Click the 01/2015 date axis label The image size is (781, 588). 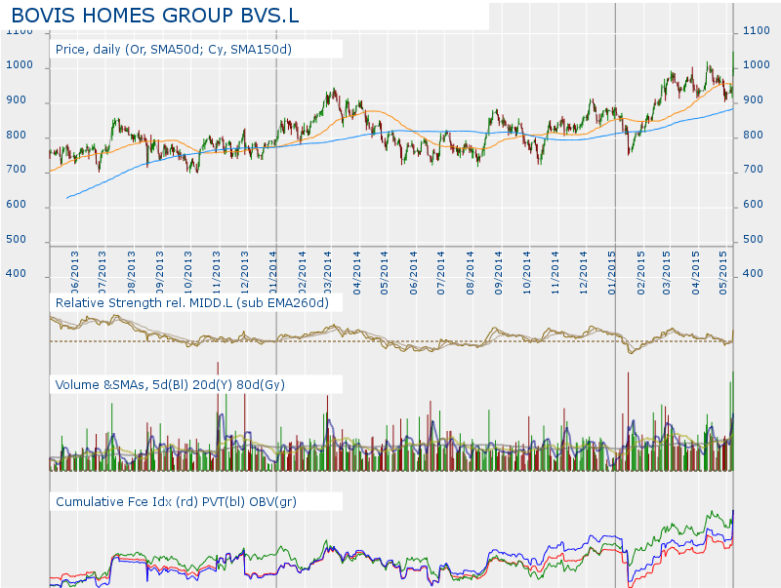click(612, 273)
